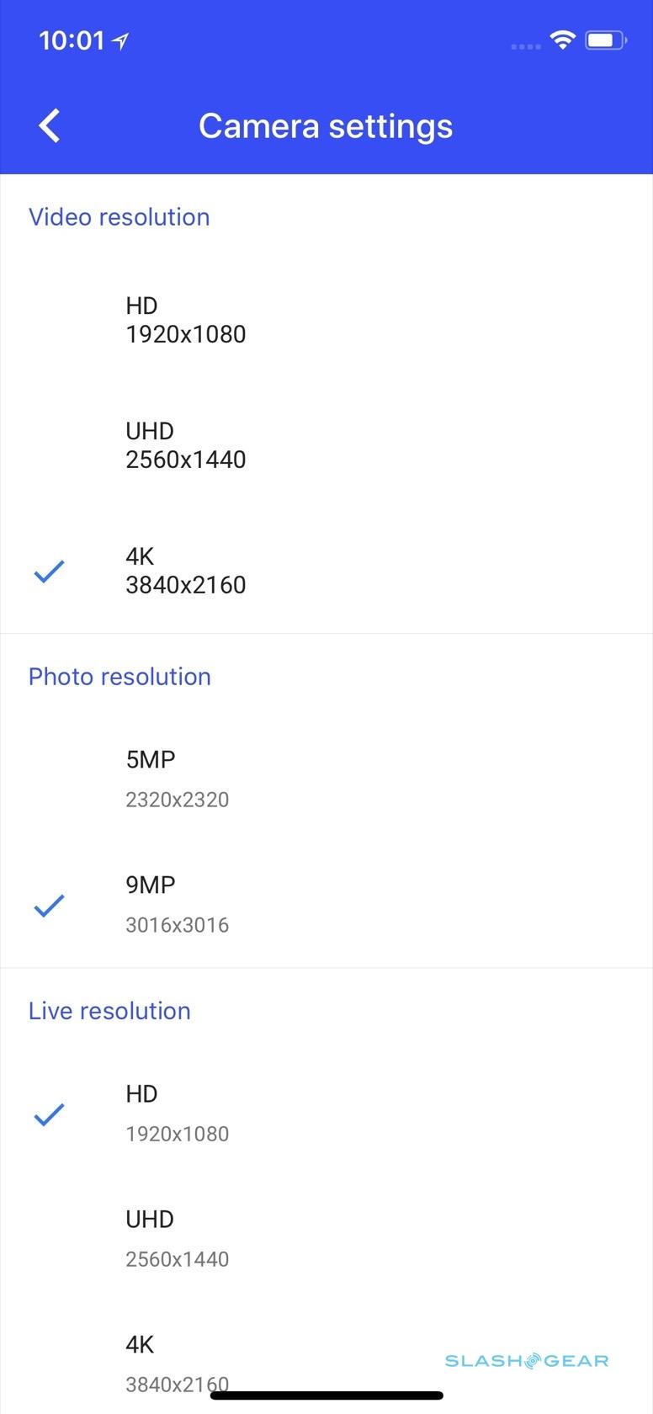Tap the location arrow status icon

(120, 40)
